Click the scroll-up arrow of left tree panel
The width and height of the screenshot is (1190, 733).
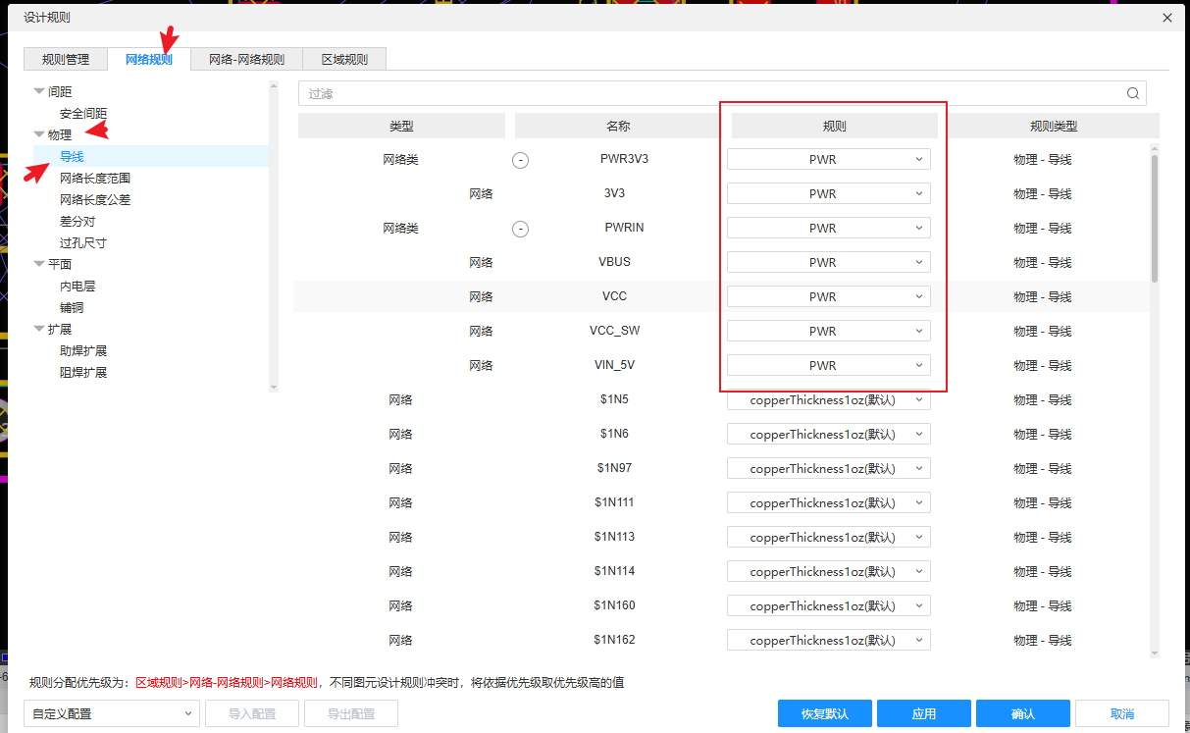(x=274, y=86)
